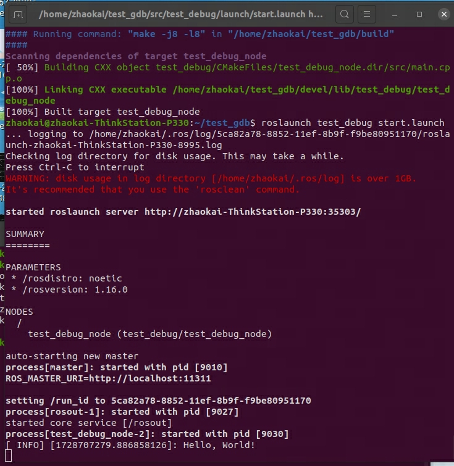Minimize the terminal window
The image size is (454, 466).
click(x=395, y=15)
